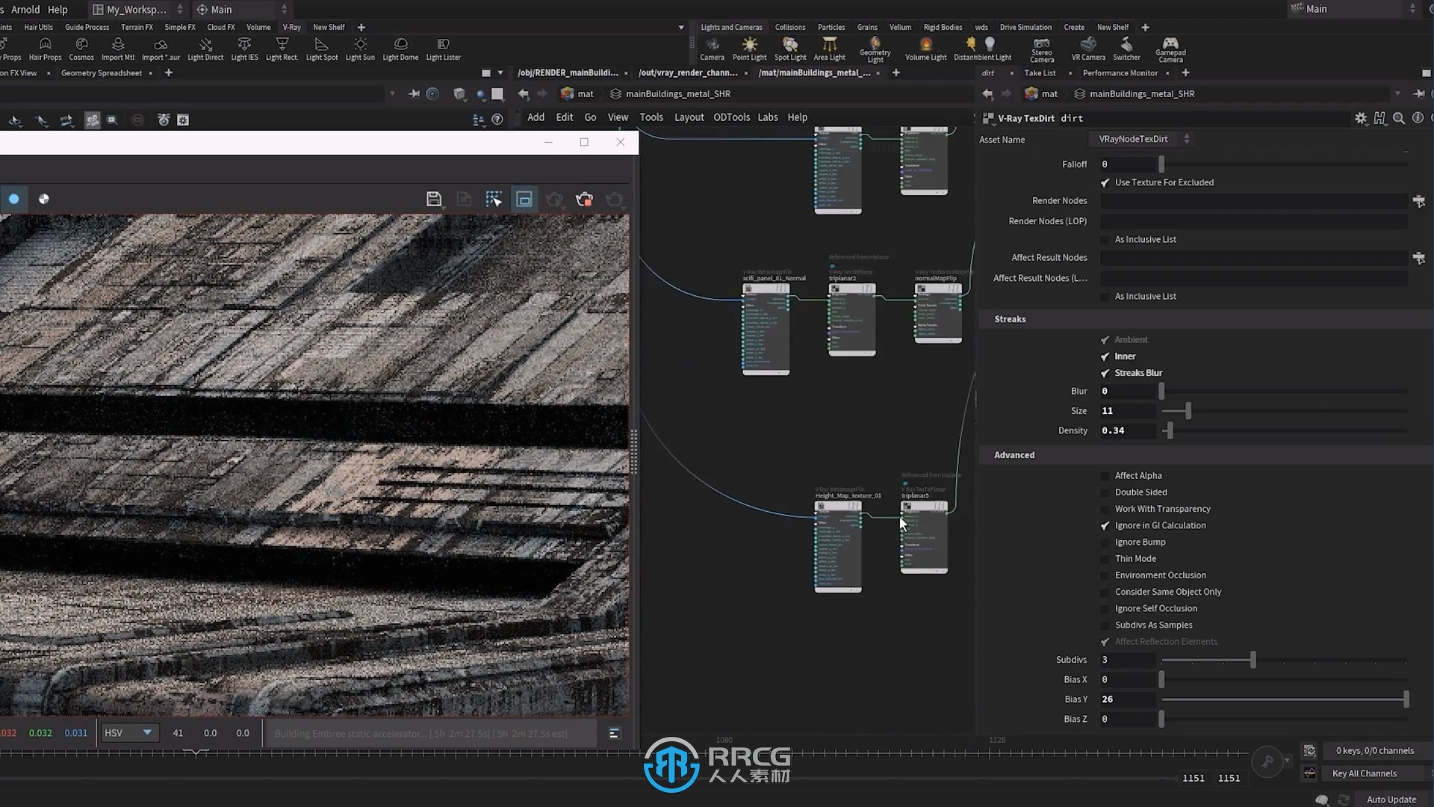Viewport: 1434px width, 807px height.
Task: Select the VCamera icon in toolbar
Action: [x=1087, y=46]
